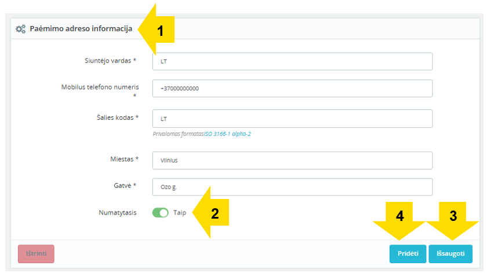Image resolution: width=487 pixels, height=273 pixels.
Task: Click the gears icon beside the panel title
Action: pyautogui.click(x=20, y=29)
